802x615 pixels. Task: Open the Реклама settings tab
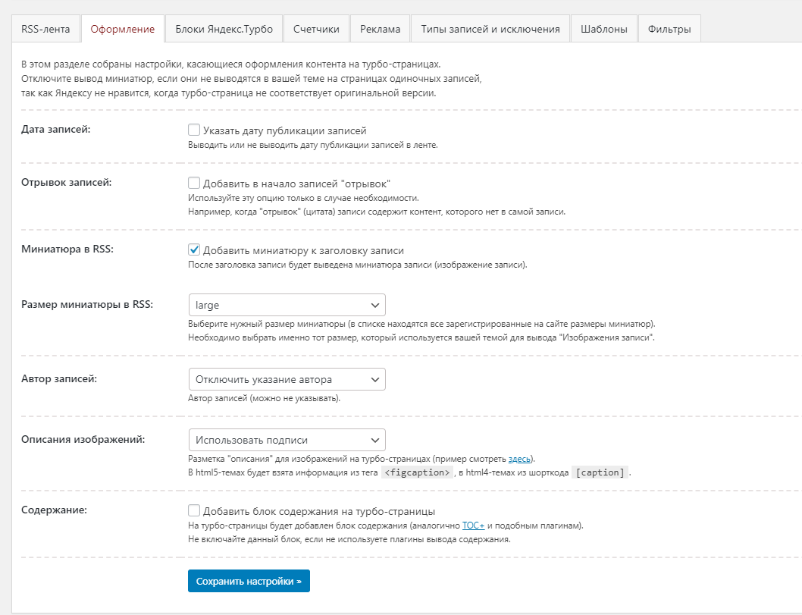tap(381, 30)
